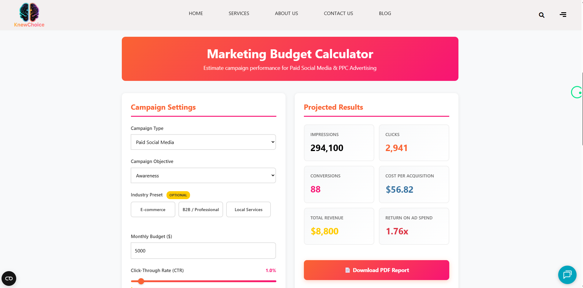Viewport: 583px width, 288px height.
Task: Open the About Us page
Action: click(x=286, y=13)
